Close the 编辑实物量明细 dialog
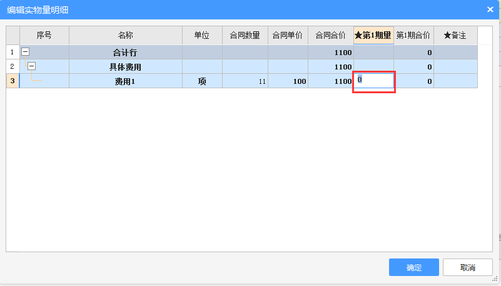 pyautogui.click(x=490, y=9)
